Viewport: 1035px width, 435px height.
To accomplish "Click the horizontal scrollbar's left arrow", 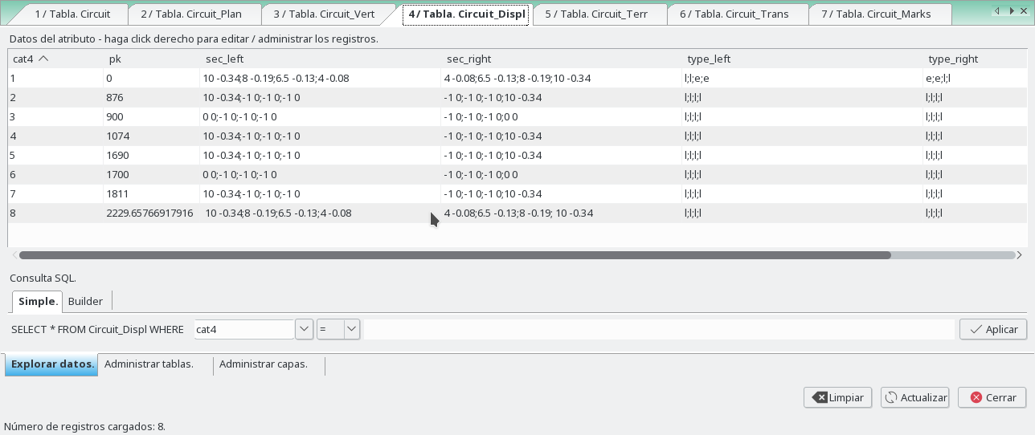I will [x=14, y=255].
